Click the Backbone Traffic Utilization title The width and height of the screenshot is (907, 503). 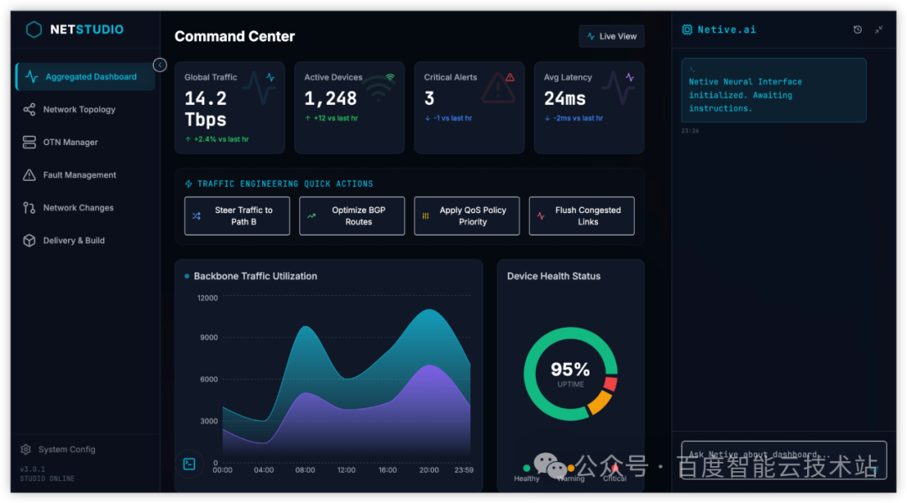(x=255, y=277)
